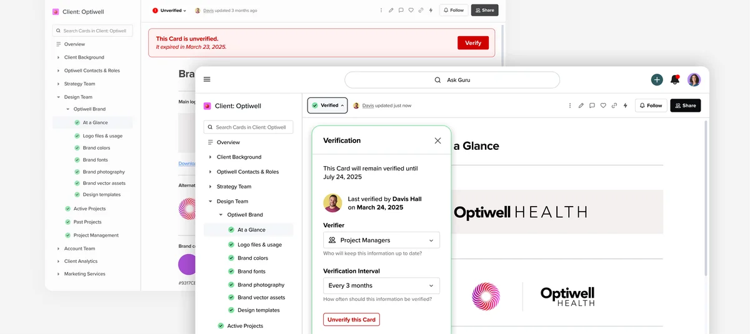Open Overview in front window sidebar
The height and width of the screenshot is (334, 750).
click(228, 142)
